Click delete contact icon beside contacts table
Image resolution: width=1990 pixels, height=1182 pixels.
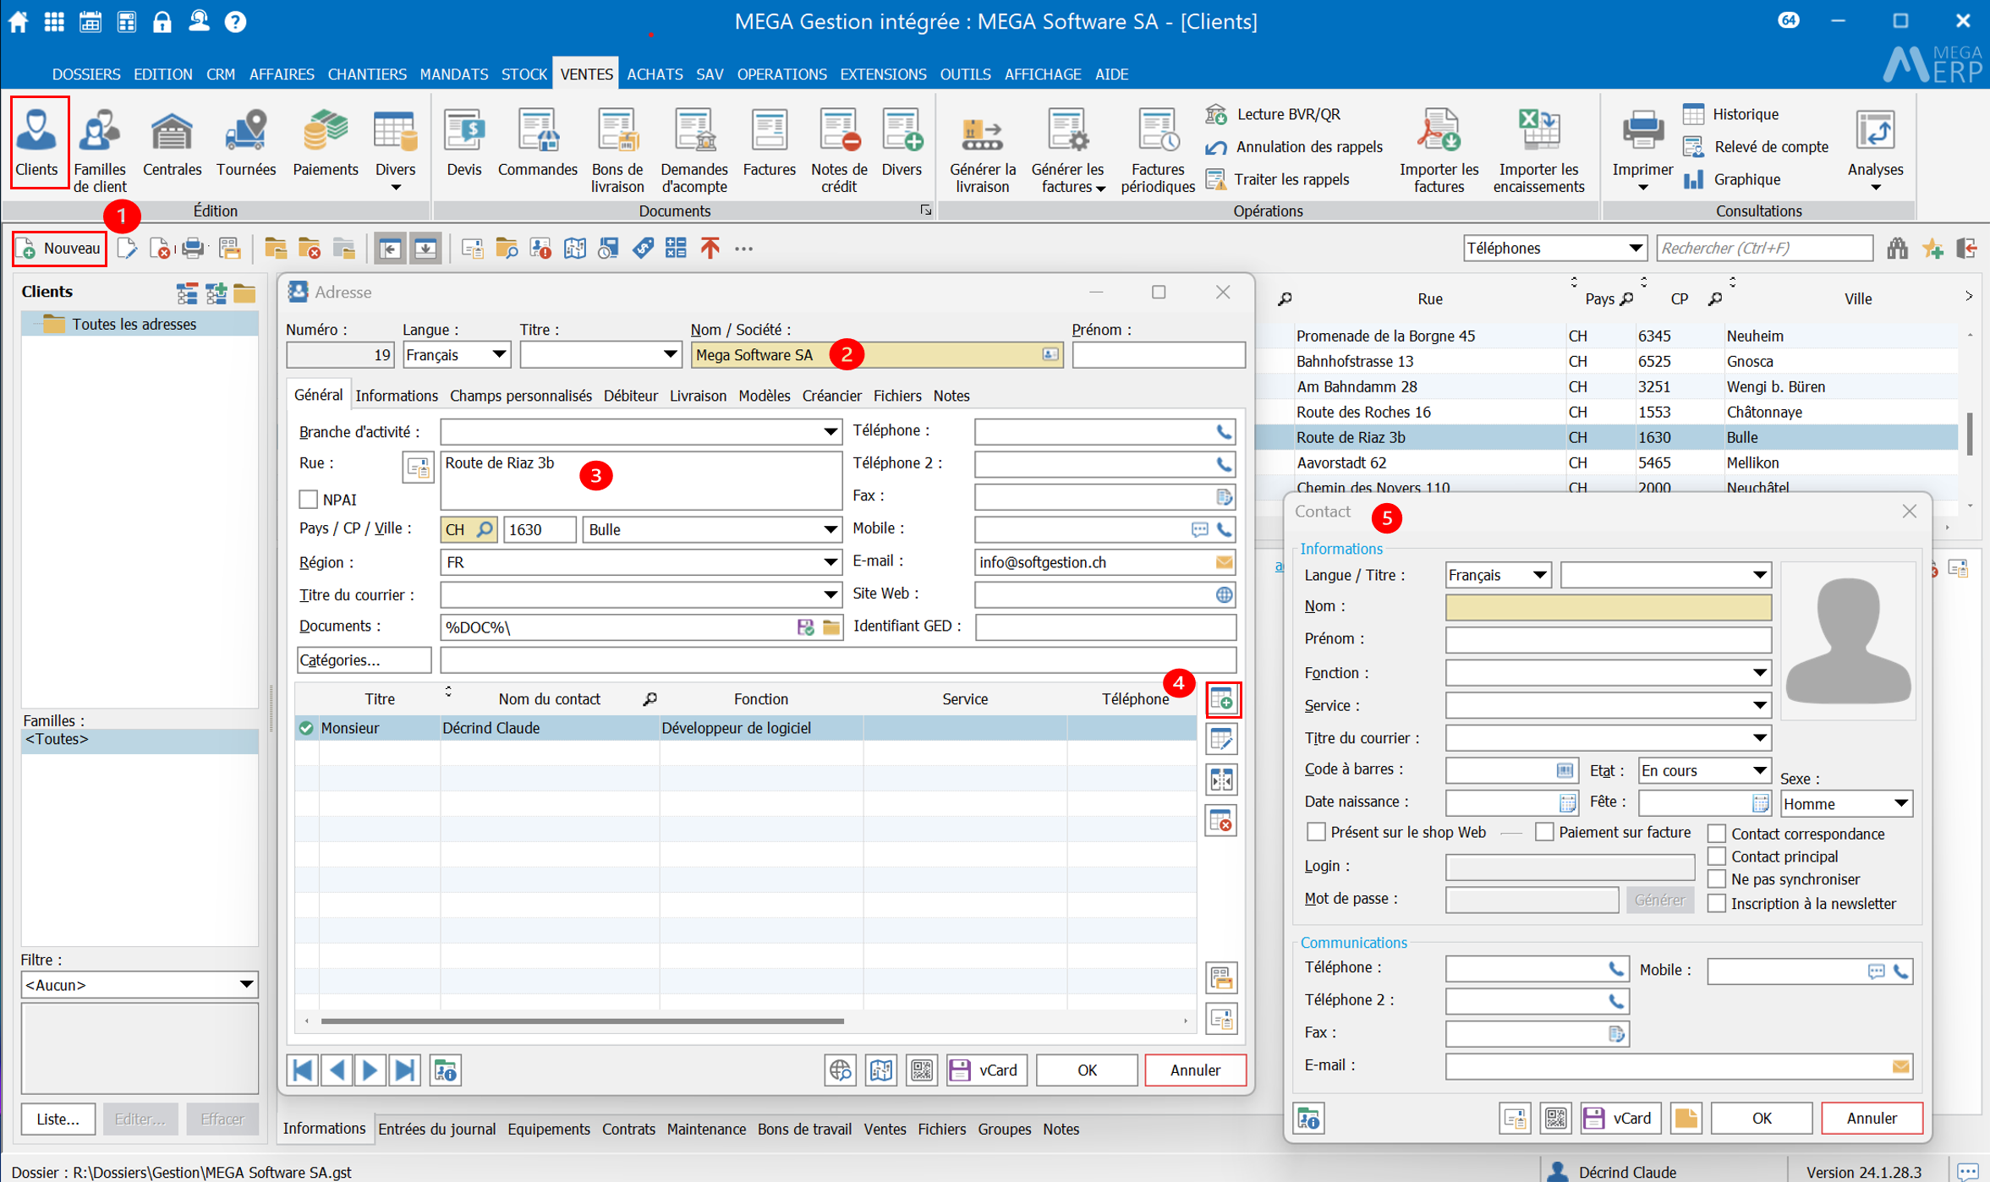[x=1222, y=820]
